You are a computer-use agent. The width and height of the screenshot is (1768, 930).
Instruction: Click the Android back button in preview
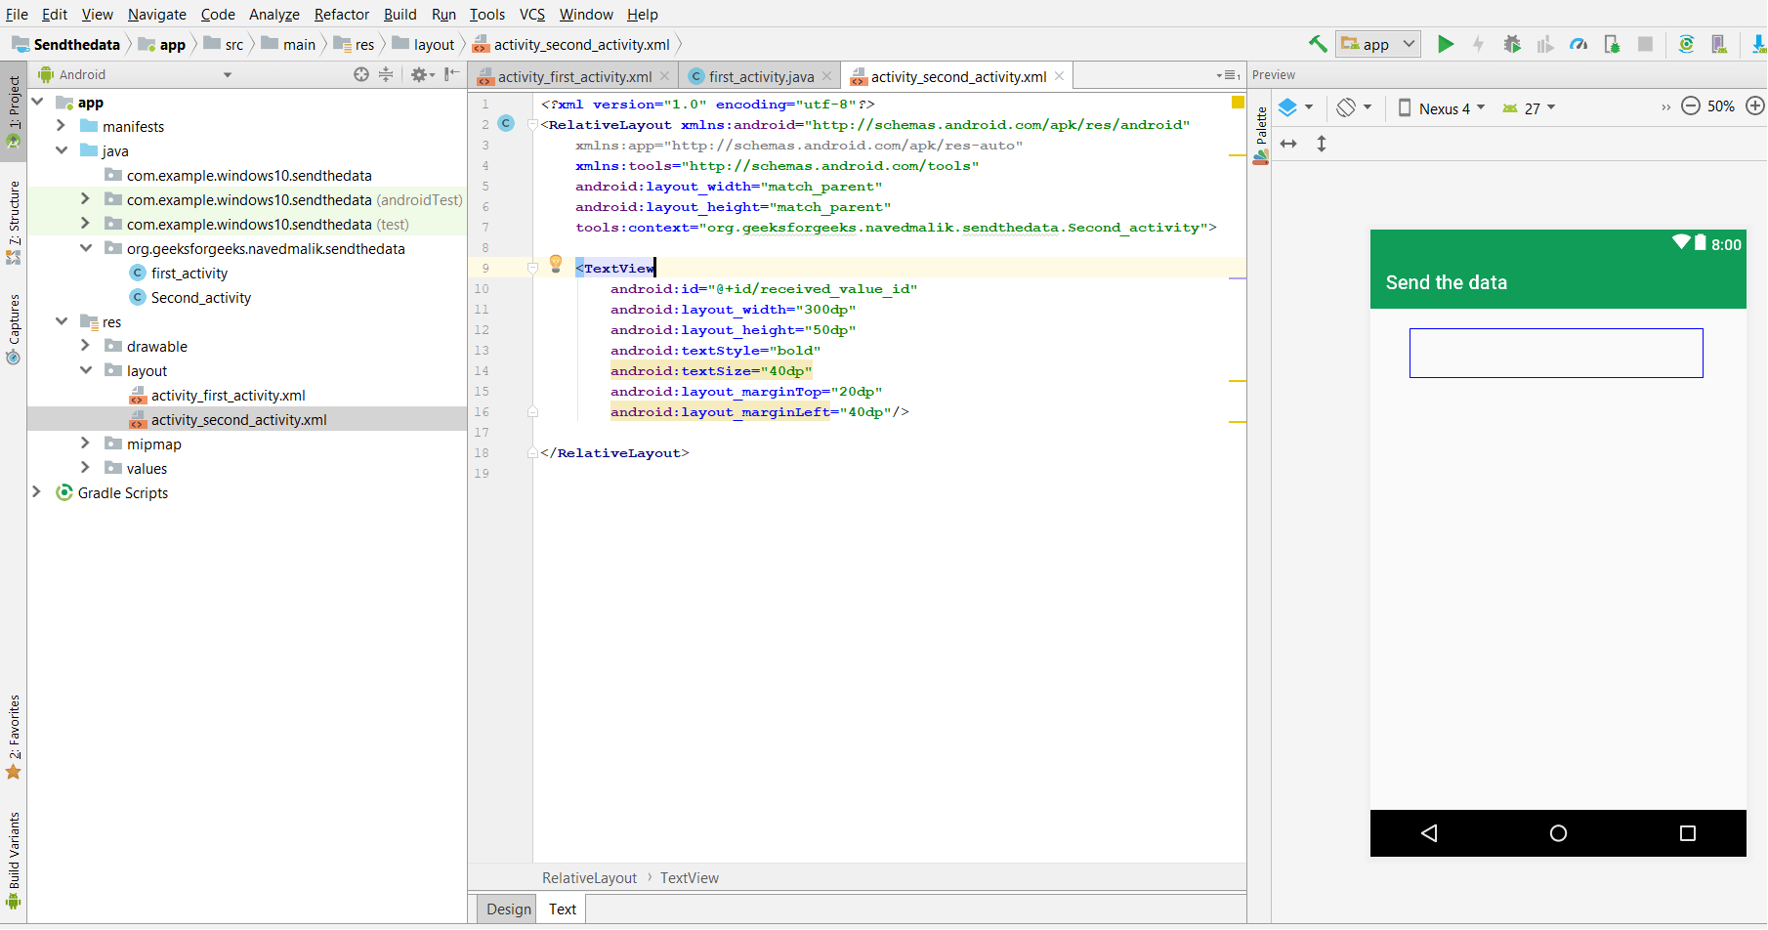point(1429,833)
